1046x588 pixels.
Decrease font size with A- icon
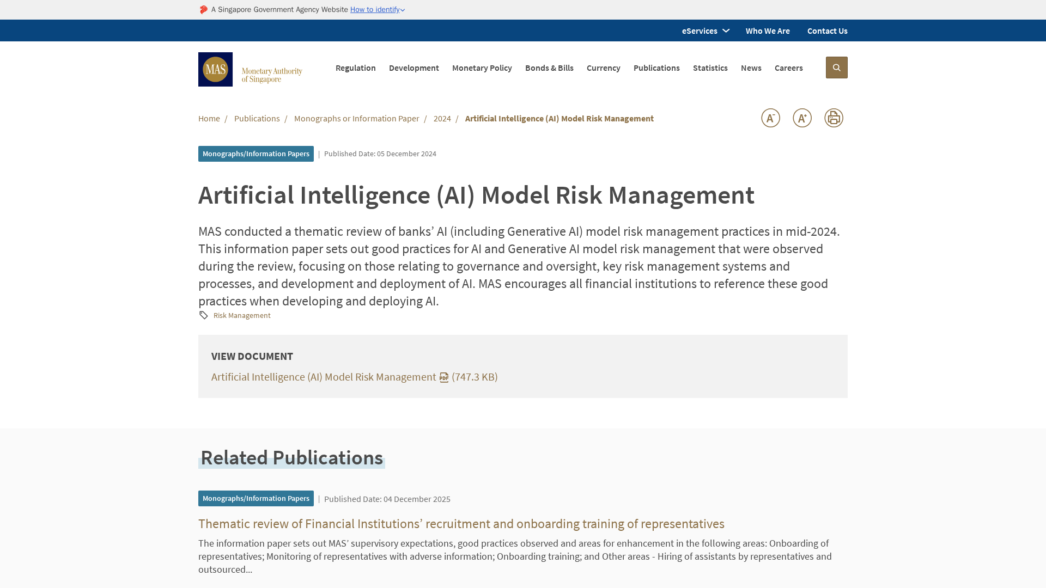[x=770, y=118]
